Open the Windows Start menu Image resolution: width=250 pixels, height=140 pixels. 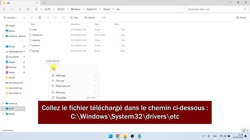[x=111, y=136]
